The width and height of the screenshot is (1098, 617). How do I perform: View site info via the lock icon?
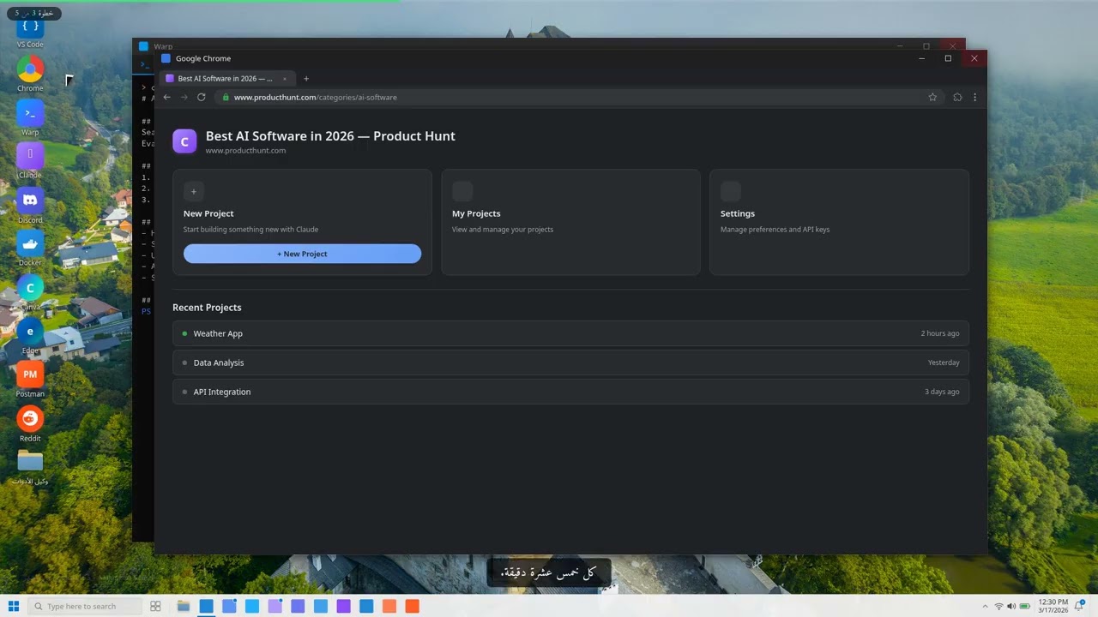tap(226, 97)
